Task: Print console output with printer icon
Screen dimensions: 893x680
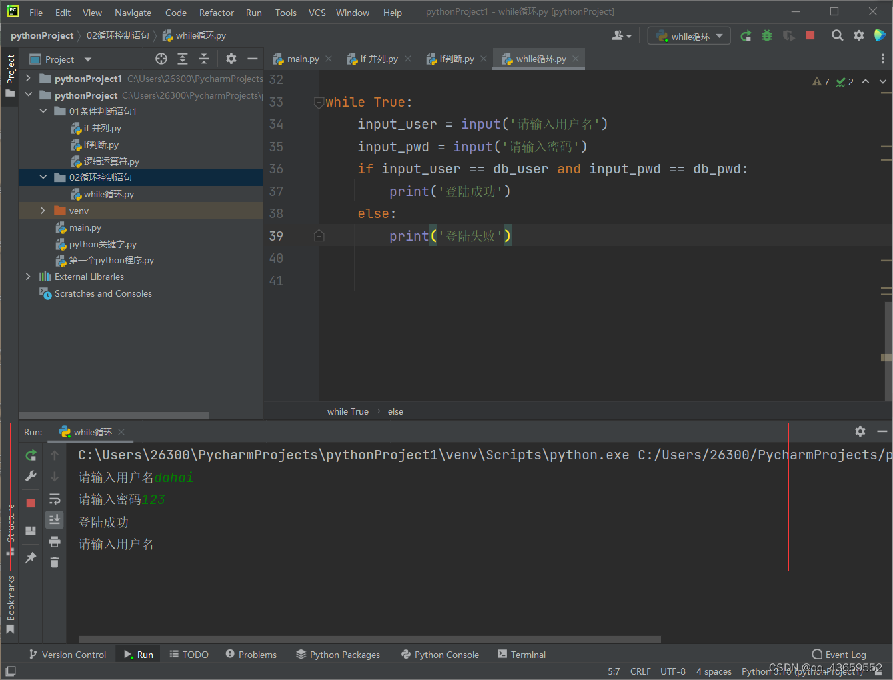Action: point(54,541)
